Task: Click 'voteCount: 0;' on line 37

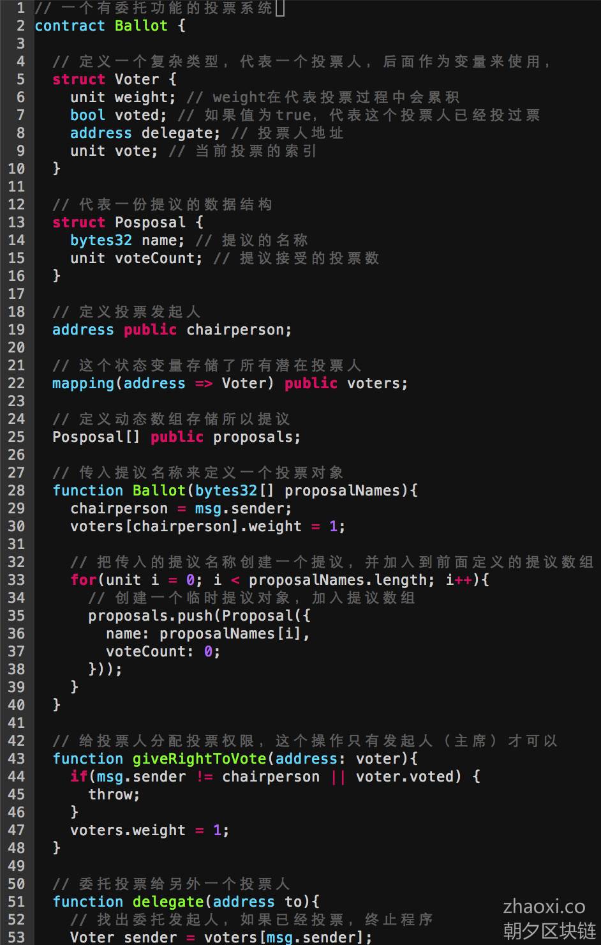Action: click(x=163, y=651)
